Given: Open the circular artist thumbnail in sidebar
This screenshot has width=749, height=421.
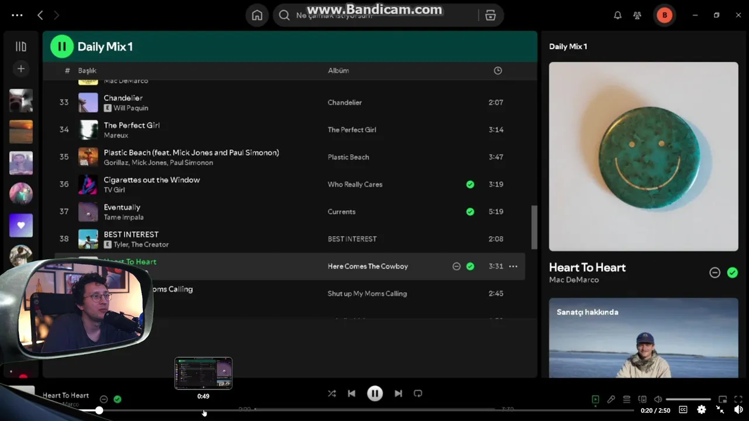Looking at the screenshot, I should 21,194.
